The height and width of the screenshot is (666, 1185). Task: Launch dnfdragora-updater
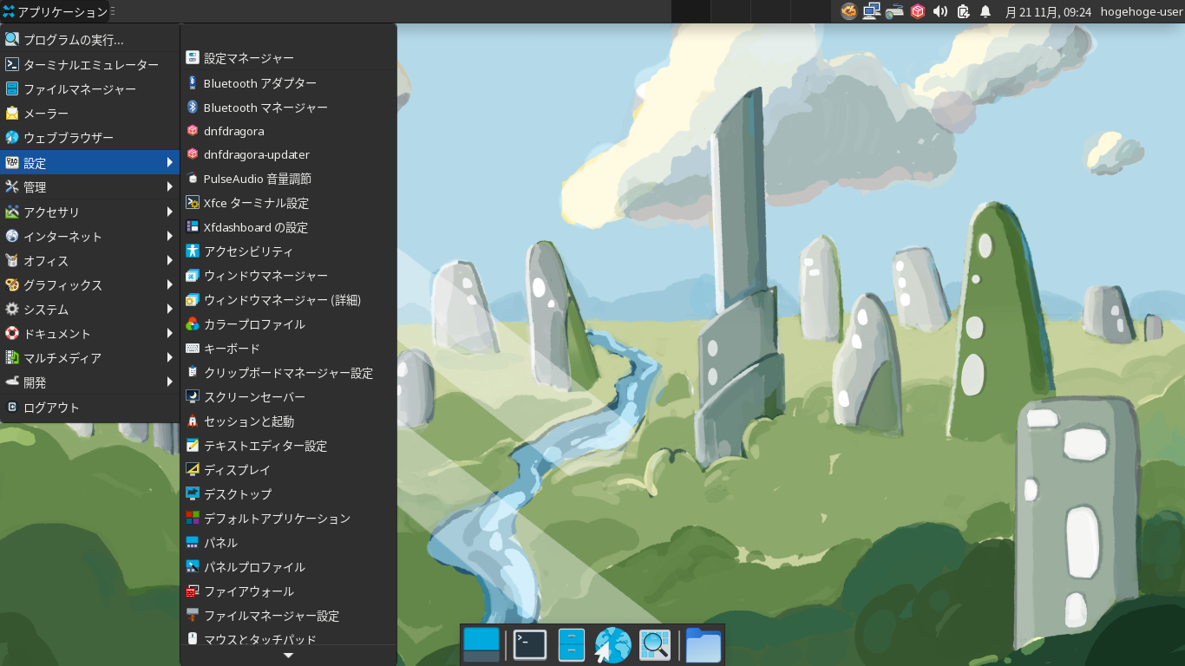click(288, 154)
